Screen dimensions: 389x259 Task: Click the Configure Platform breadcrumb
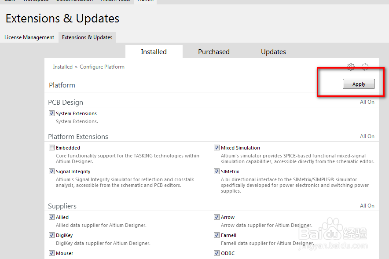pos(102,67)
